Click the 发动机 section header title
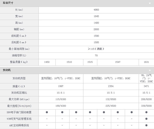The width and height of the screenshot is (154, 129). point(7,70)
